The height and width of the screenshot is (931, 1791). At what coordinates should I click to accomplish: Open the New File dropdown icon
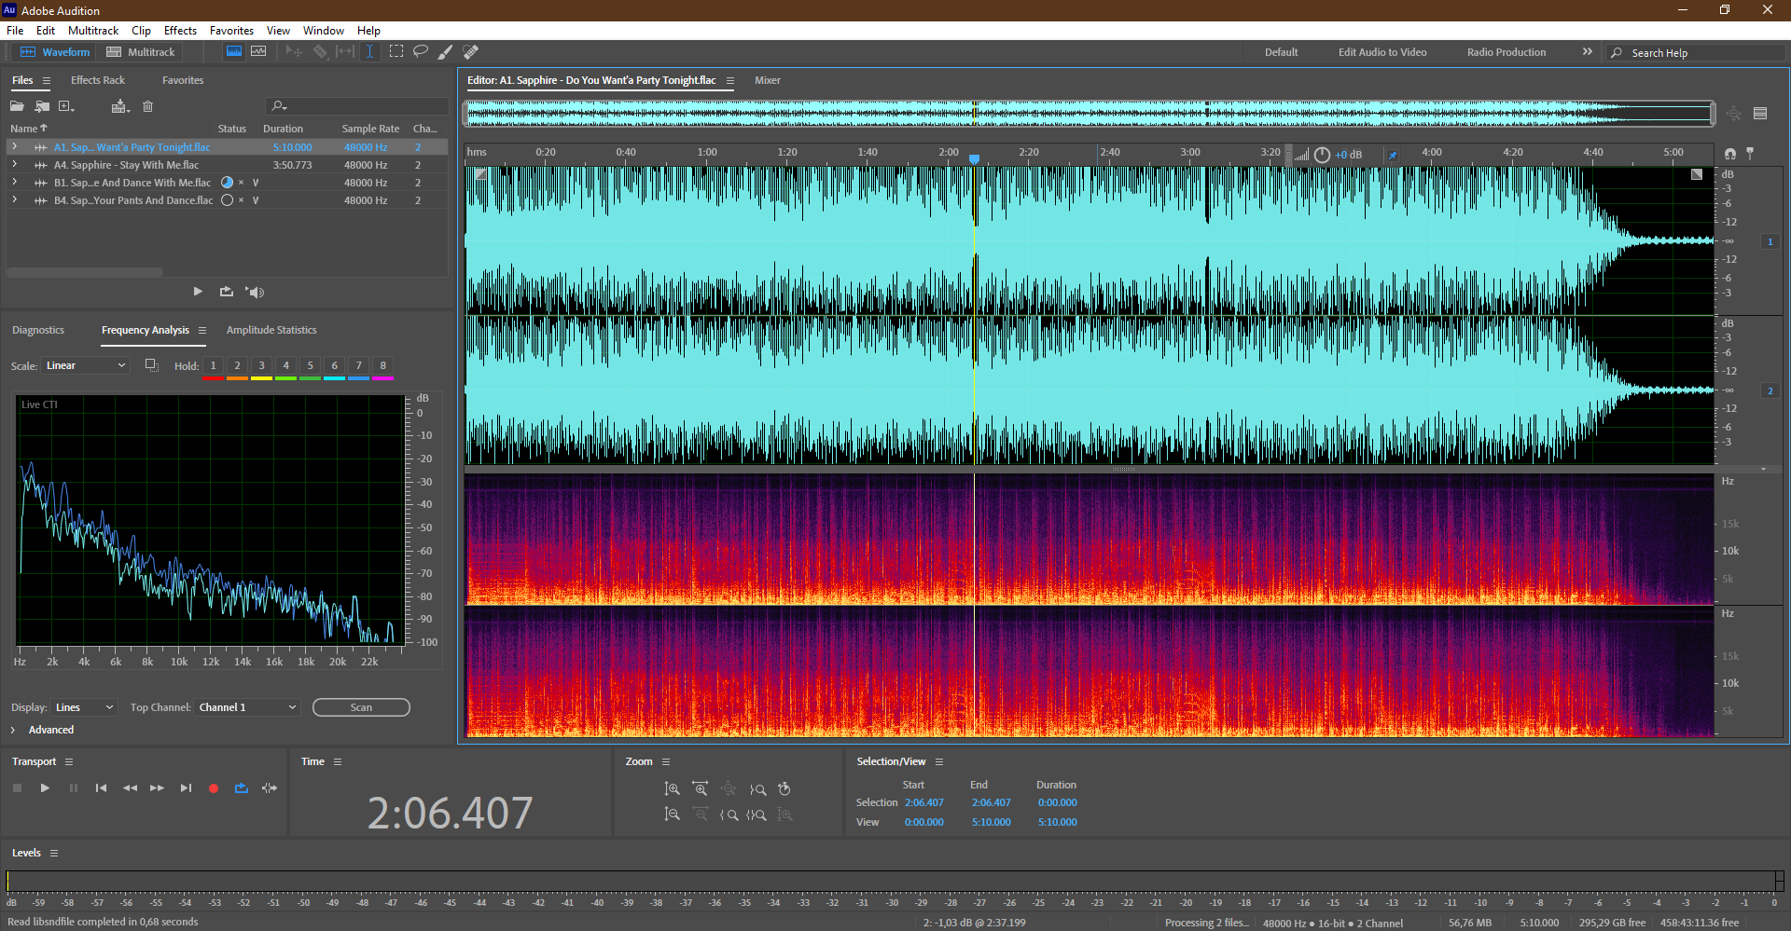tap(66, 106)
